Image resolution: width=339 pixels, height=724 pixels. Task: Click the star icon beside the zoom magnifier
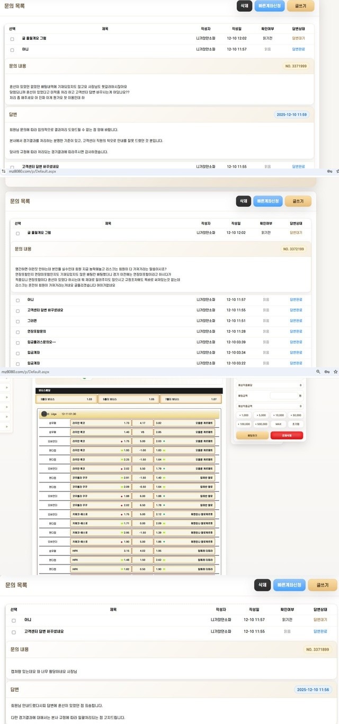point(336,372)
